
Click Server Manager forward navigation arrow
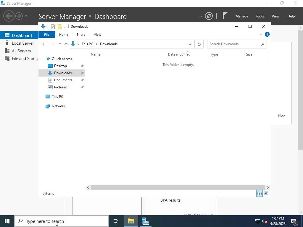click(19, 16)
